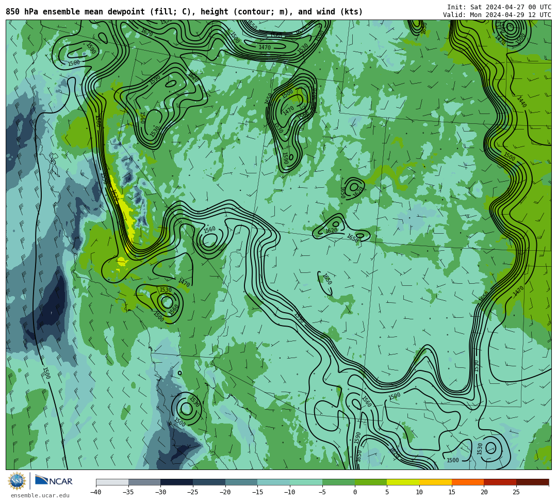Screen dimensions: 557x502
Task: Select the dark brown above-25 swatch
Action: coord(532,482)
